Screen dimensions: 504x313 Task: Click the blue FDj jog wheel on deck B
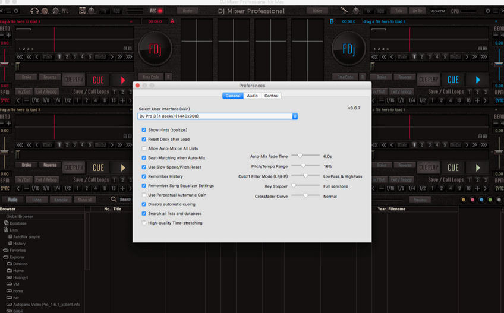click(x=349, y=49)
